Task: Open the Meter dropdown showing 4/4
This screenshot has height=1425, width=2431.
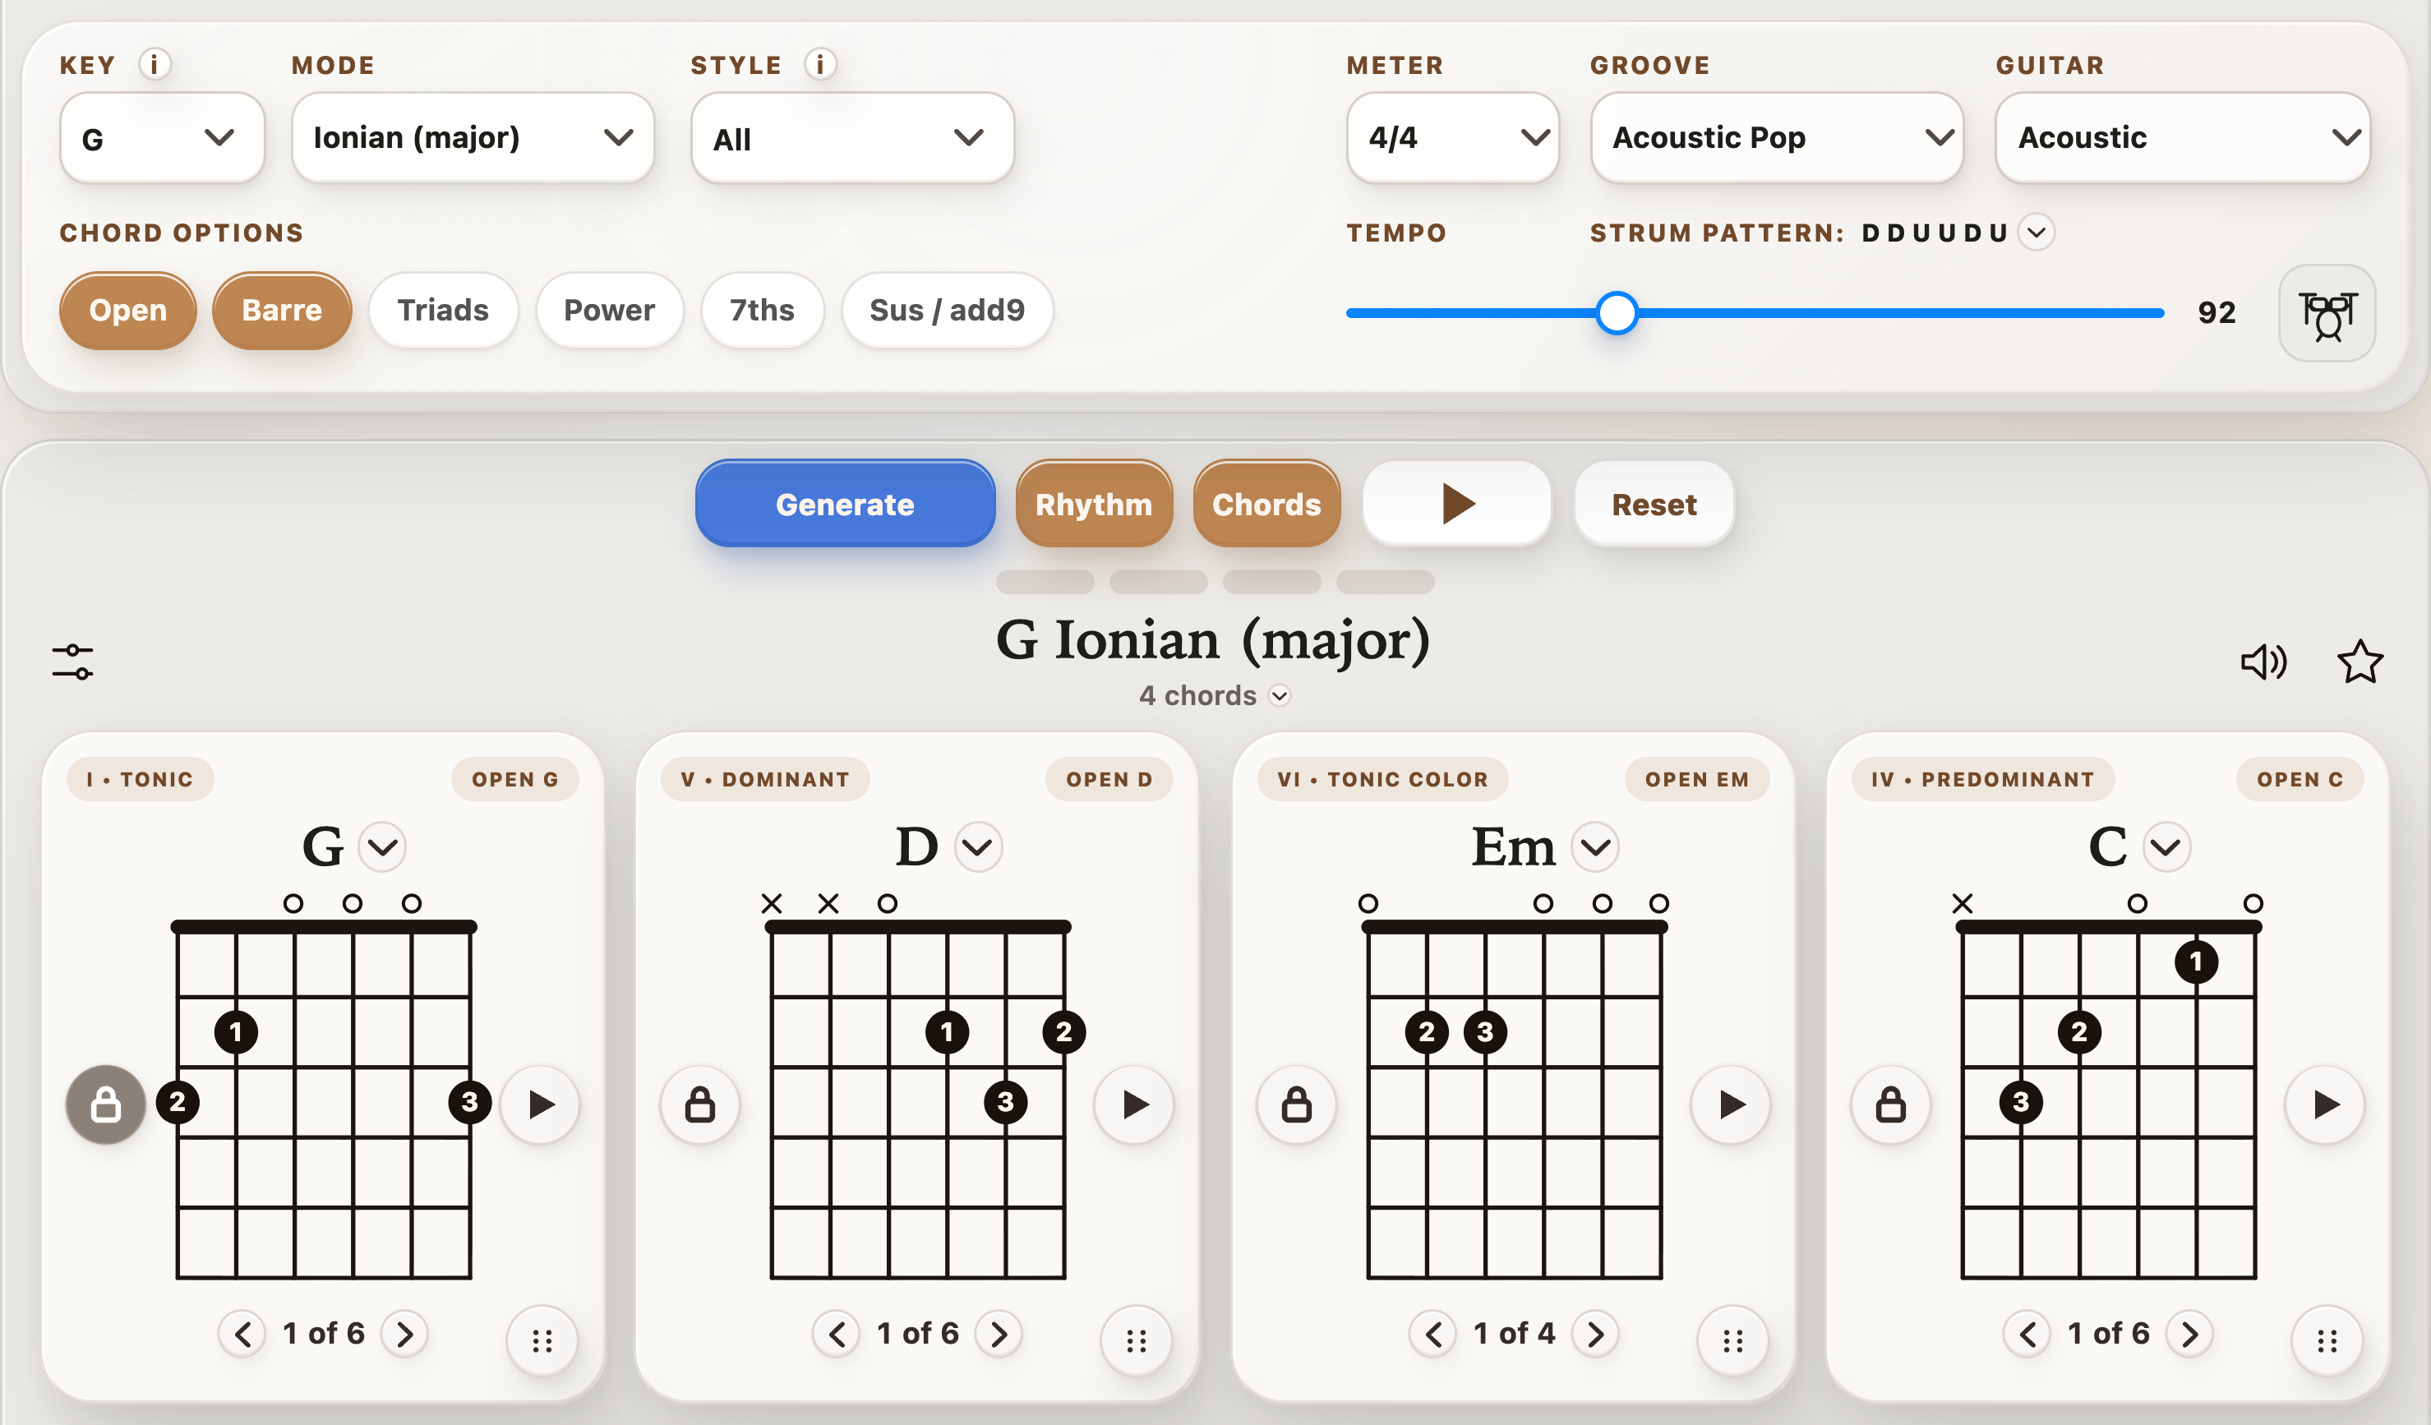Action: click(1453, 138)
